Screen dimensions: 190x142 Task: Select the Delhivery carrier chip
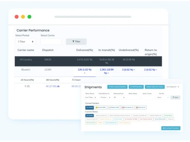coord(114,108)
